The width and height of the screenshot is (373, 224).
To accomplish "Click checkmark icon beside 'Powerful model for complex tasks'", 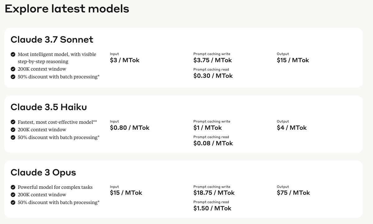I will click(13, 187).
